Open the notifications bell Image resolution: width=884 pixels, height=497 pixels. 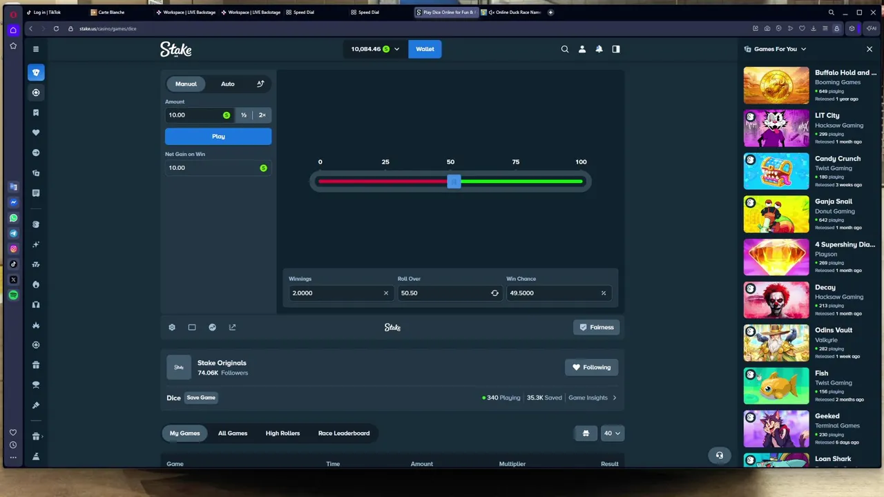pyautogui.click(x=599, y=49)
